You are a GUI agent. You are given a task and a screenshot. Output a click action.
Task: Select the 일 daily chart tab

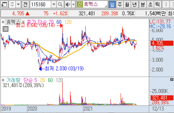click(112, 5)
